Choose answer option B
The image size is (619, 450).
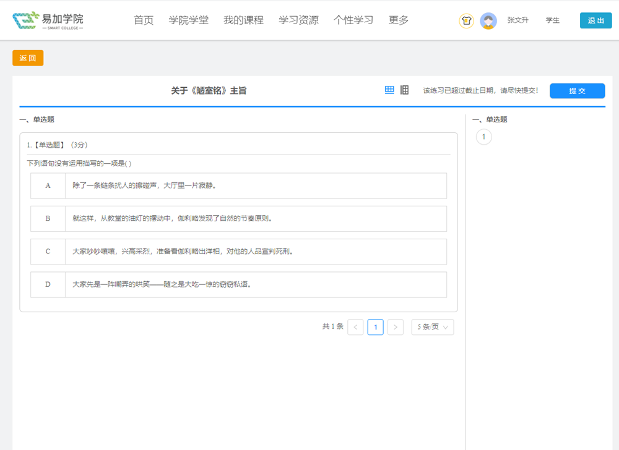click(238, 219)
